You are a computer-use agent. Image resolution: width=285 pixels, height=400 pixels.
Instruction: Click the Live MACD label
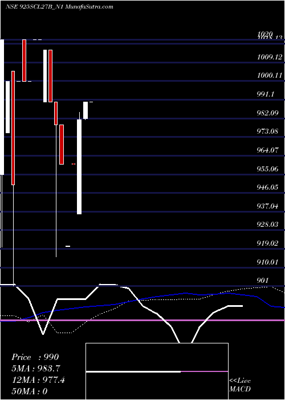240,385
